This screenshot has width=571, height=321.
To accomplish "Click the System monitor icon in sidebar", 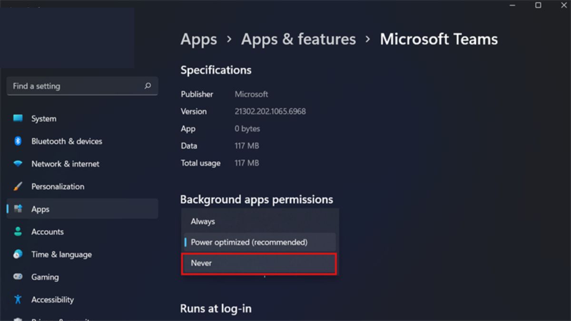I will pyautogui.click(x=18, y=118).
